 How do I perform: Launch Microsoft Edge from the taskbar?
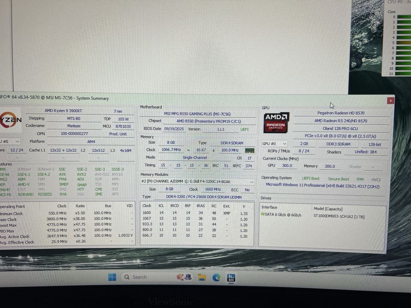[x=216, y=278]
